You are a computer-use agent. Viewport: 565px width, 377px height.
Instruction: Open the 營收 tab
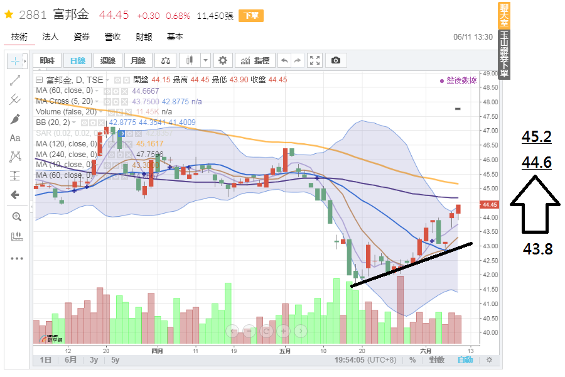(x=113, y=37)
